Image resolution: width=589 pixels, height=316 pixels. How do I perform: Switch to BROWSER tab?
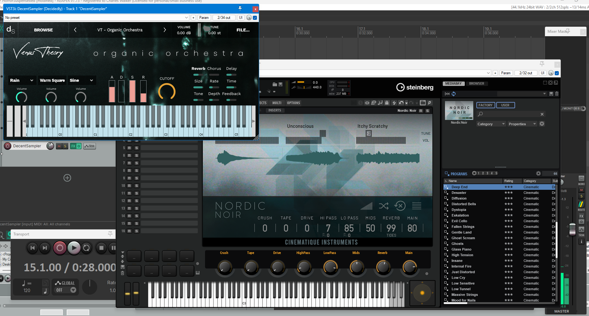(476, 83)
